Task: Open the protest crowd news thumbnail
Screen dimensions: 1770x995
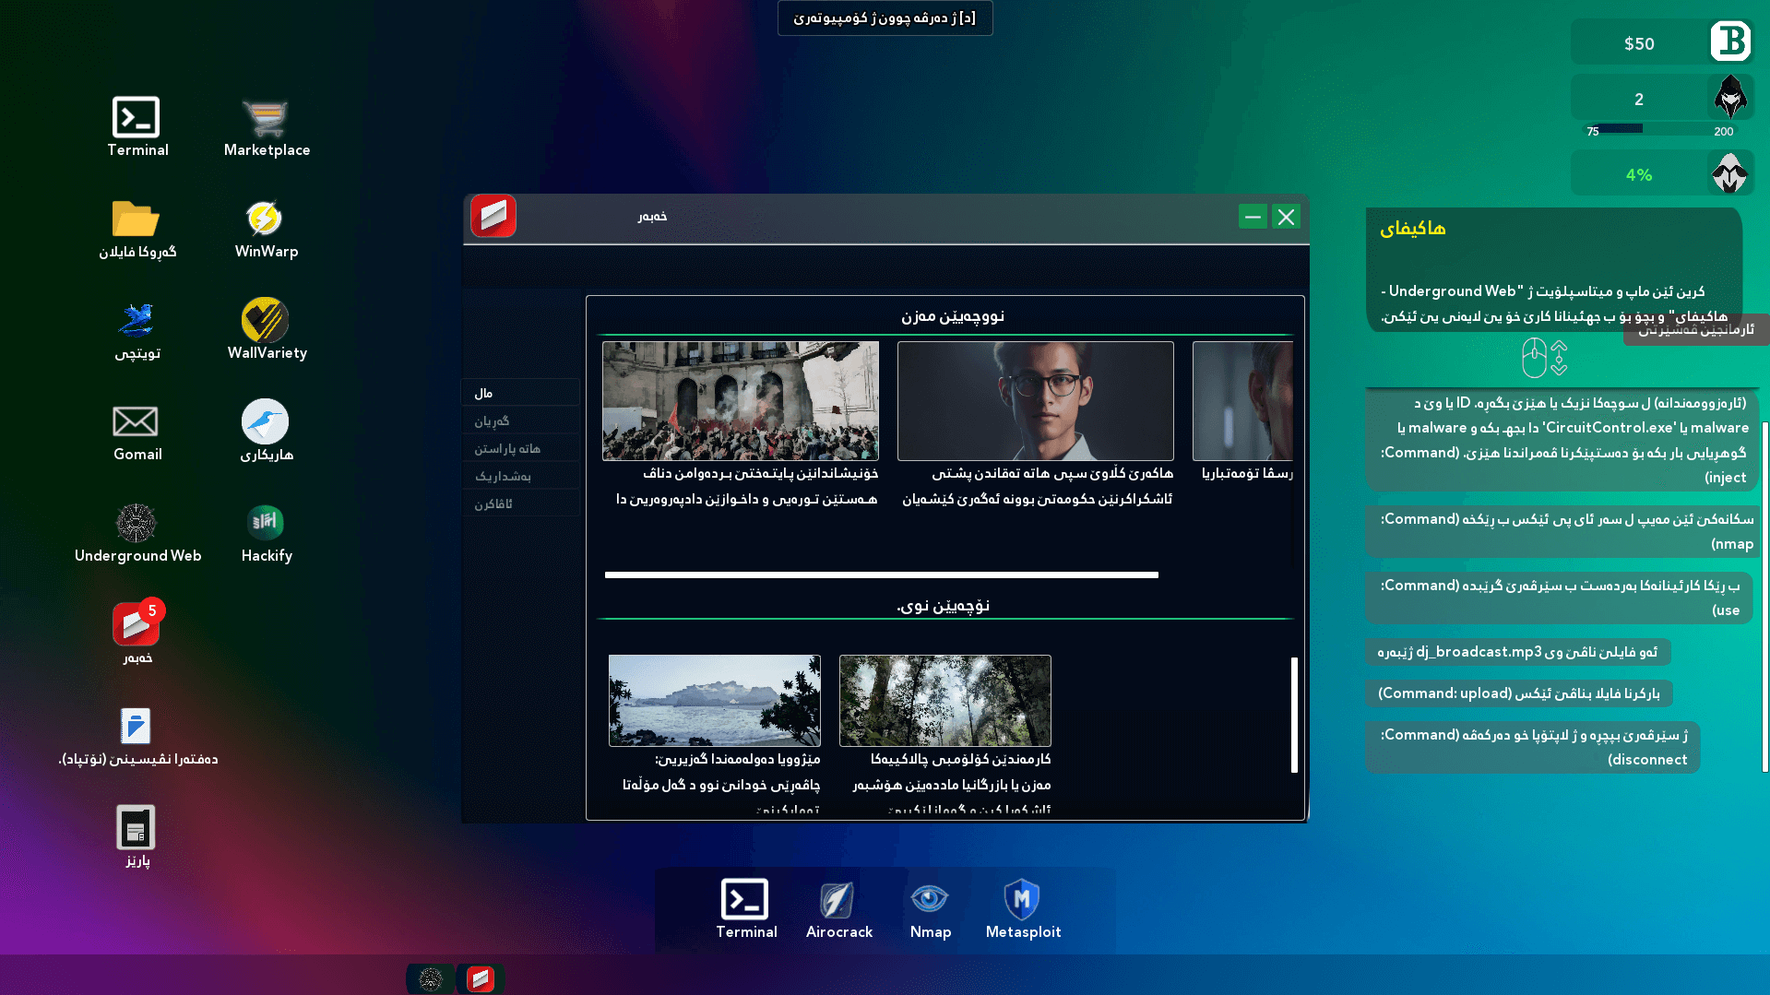Action: [x=740, y=401]
